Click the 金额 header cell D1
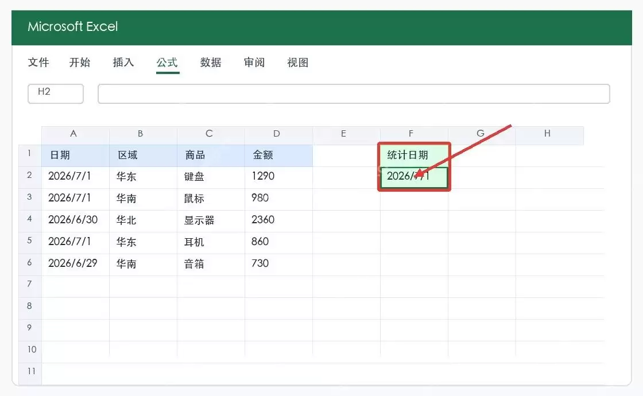This screenshot has height=396, width=643. point(279,156)
